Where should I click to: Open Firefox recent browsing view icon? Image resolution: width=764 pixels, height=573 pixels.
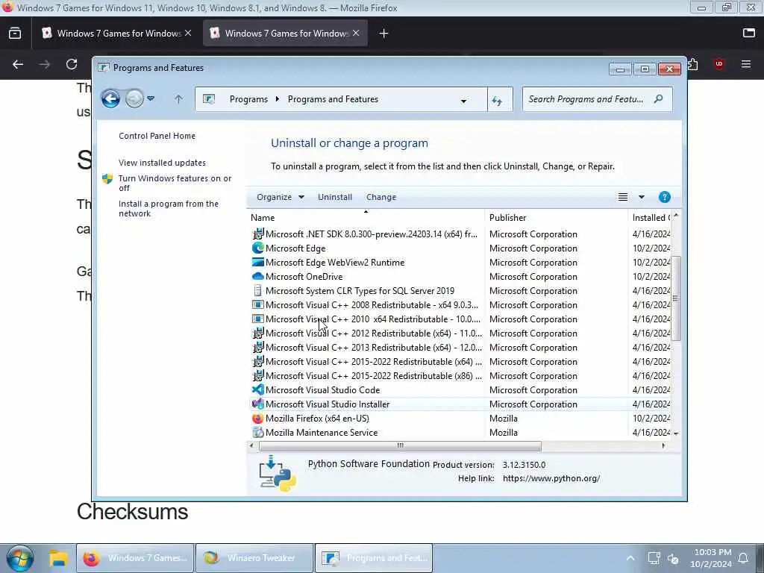click(x=15, y=33)
